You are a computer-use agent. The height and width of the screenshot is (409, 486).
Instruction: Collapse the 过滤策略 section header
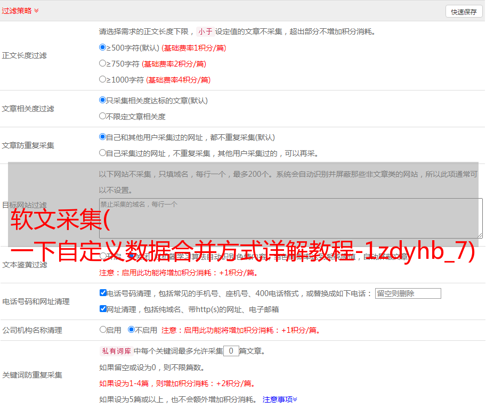pos(20,11)
